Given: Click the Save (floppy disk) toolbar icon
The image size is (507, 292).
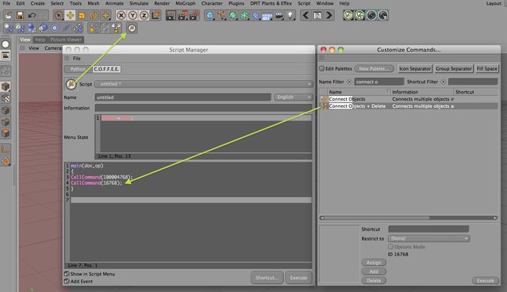Looking at the screenshot, I should click(x=20, y=15).
